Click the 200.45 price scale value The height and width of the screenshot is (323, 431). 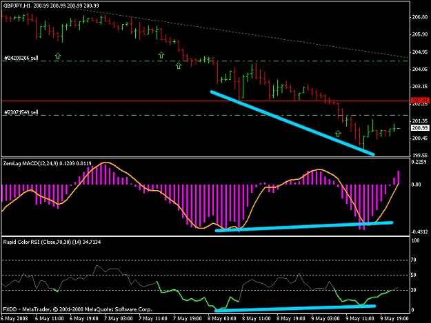click(x=420, y=138)
